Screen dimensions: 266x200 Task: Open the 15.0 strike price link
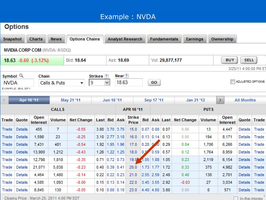click(133, 129)
